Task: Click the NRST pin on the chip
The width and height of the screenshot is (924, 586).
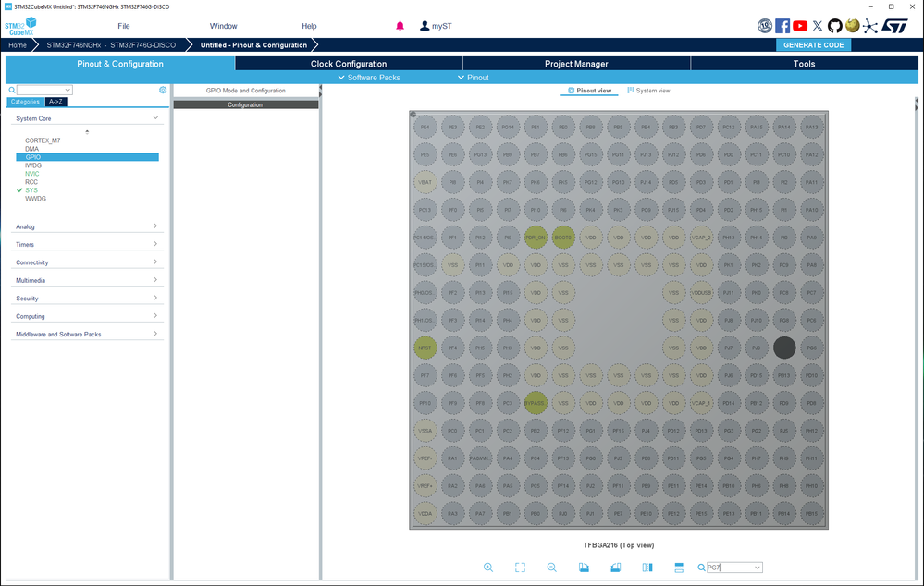Action: coord(425,348)
